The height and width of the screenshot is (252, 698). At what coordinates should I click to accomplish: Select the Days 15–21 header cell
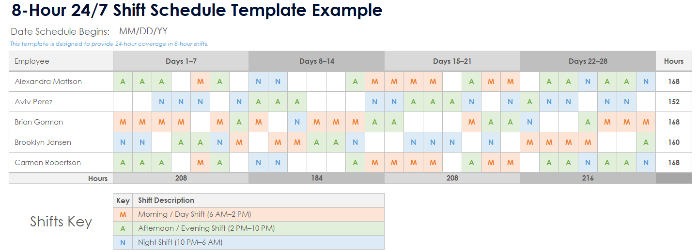pyautogui.click(x=452, y=61)
